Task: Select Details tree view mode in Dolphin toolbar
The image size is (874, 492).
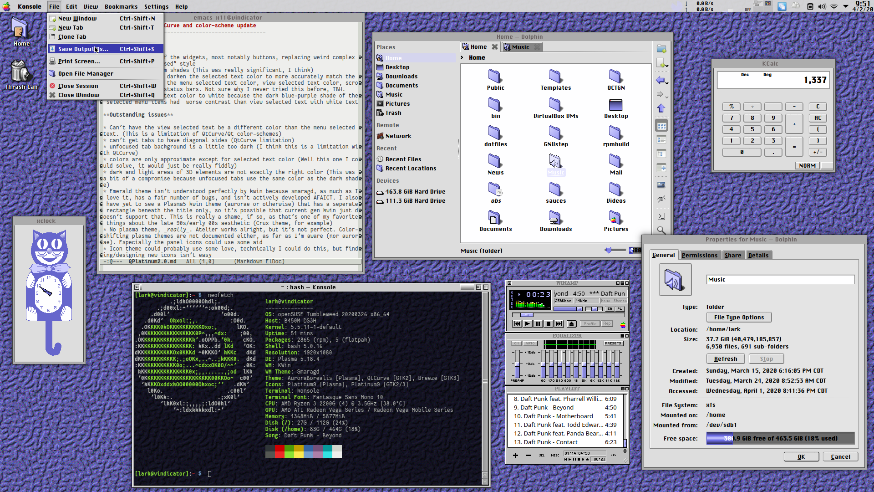Action: click(661, 154)
